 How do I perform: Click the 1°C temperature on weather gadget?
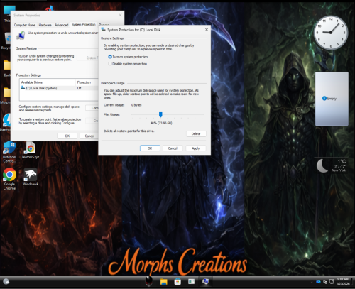pyautogui.click(x=342, y=161)
